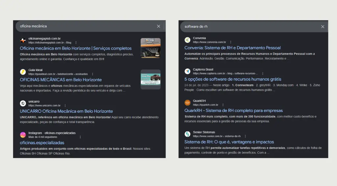
Task: Click the oficinamegaplub.com.br site favicon
Action: pyautogui.click(x=23, y=40)
